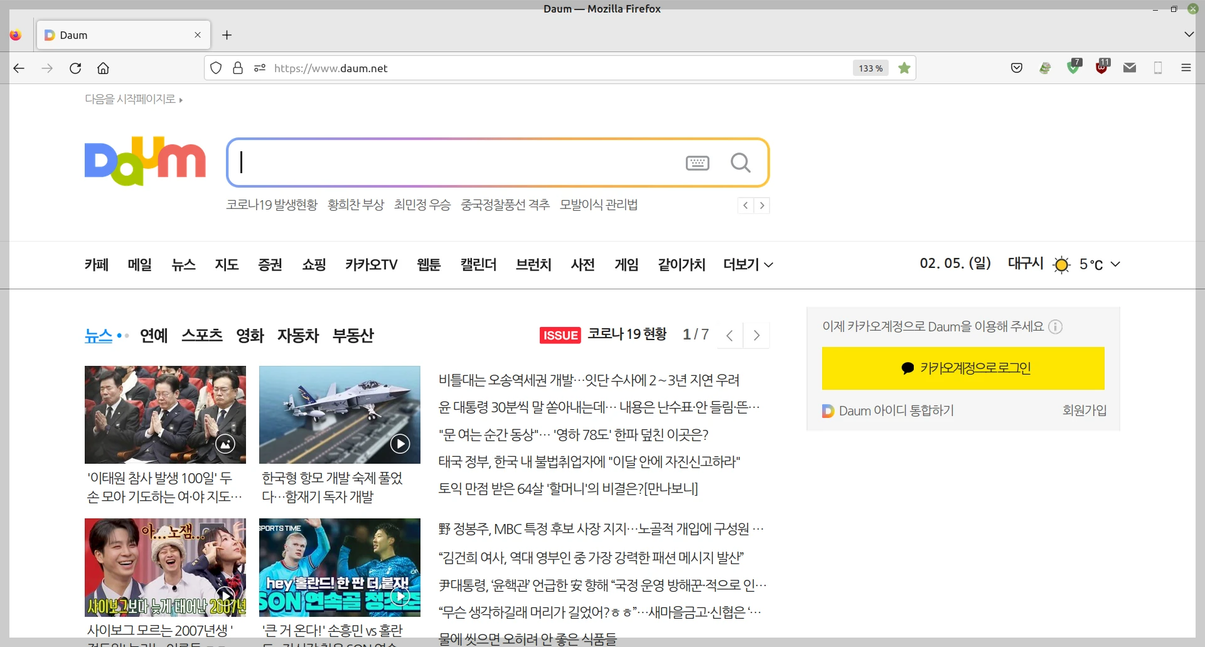
Task: Click the Daum logo
Action: (145, 161)
